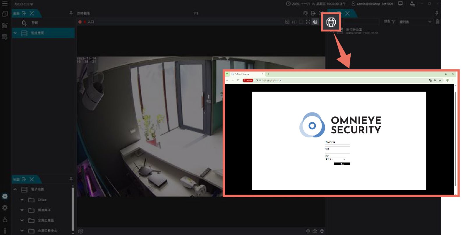Toggle the red record indicator for 入口
The image size is (466, 235).
80,22
